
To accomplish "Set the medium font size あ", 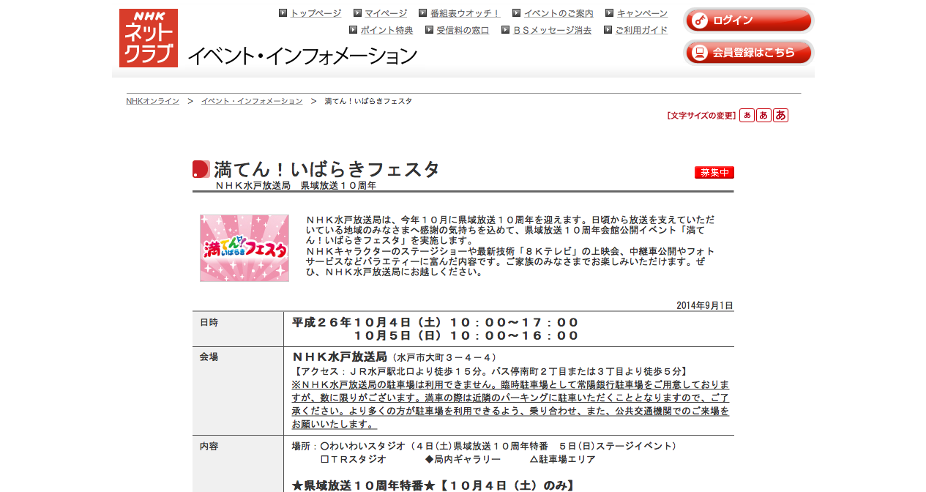I will (763, 116).
